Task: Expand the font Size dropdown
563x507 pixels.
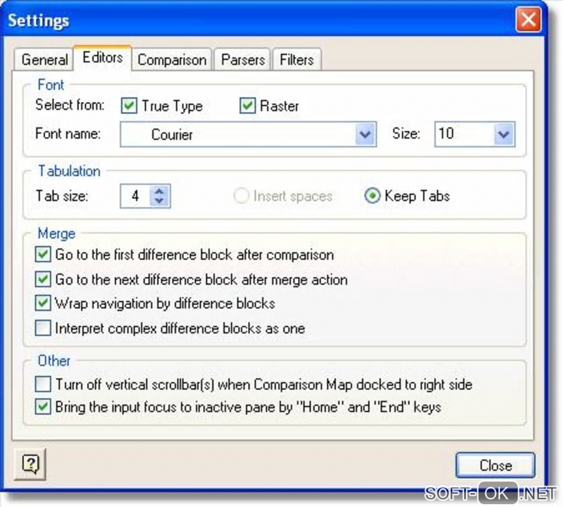Action: 502,135
